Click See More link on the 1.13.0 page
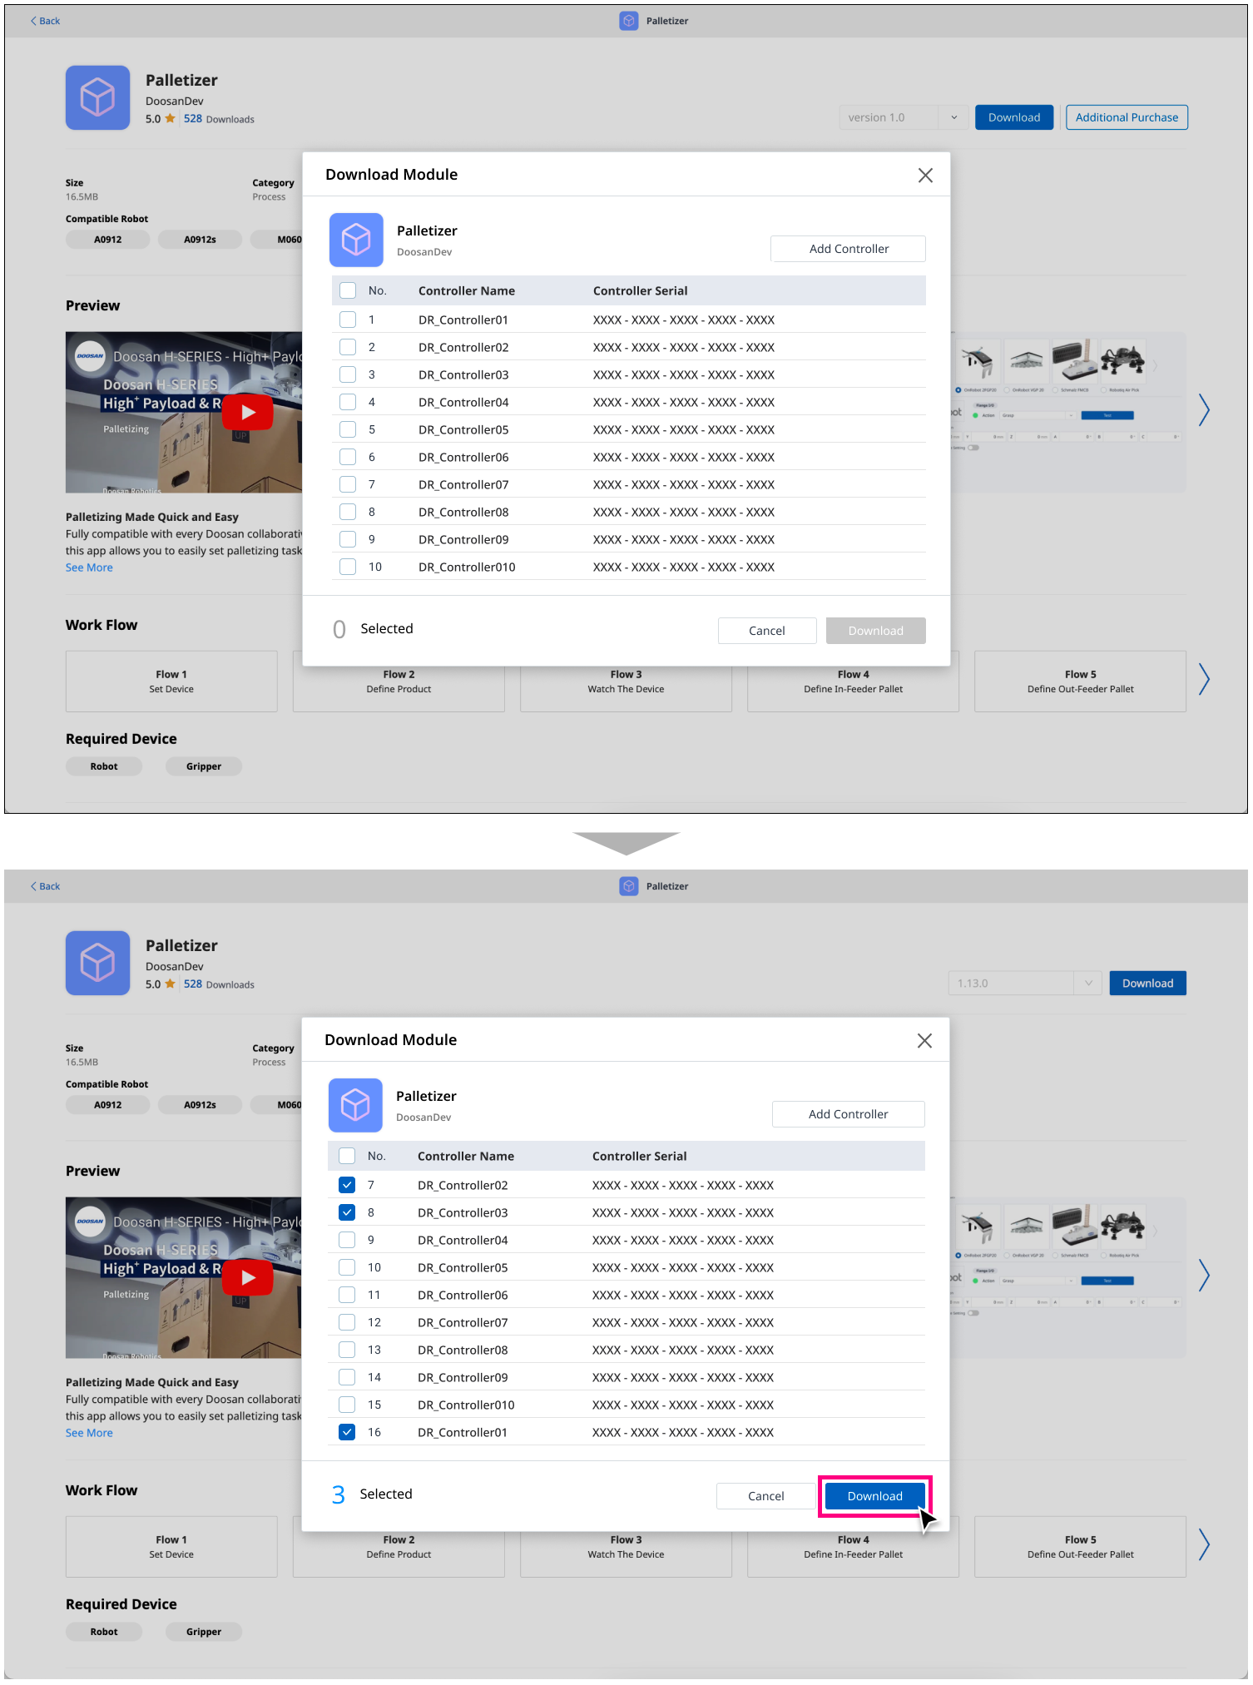 [89, 1433]
